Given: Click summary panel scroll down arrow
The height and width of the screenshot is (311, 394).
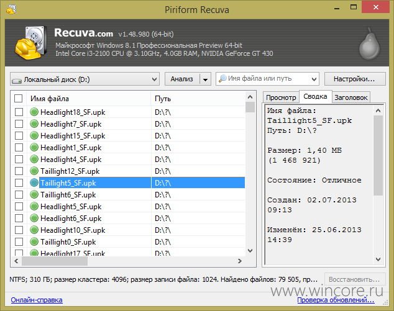Looking at the screenshot, I should (x=378, y=259).
